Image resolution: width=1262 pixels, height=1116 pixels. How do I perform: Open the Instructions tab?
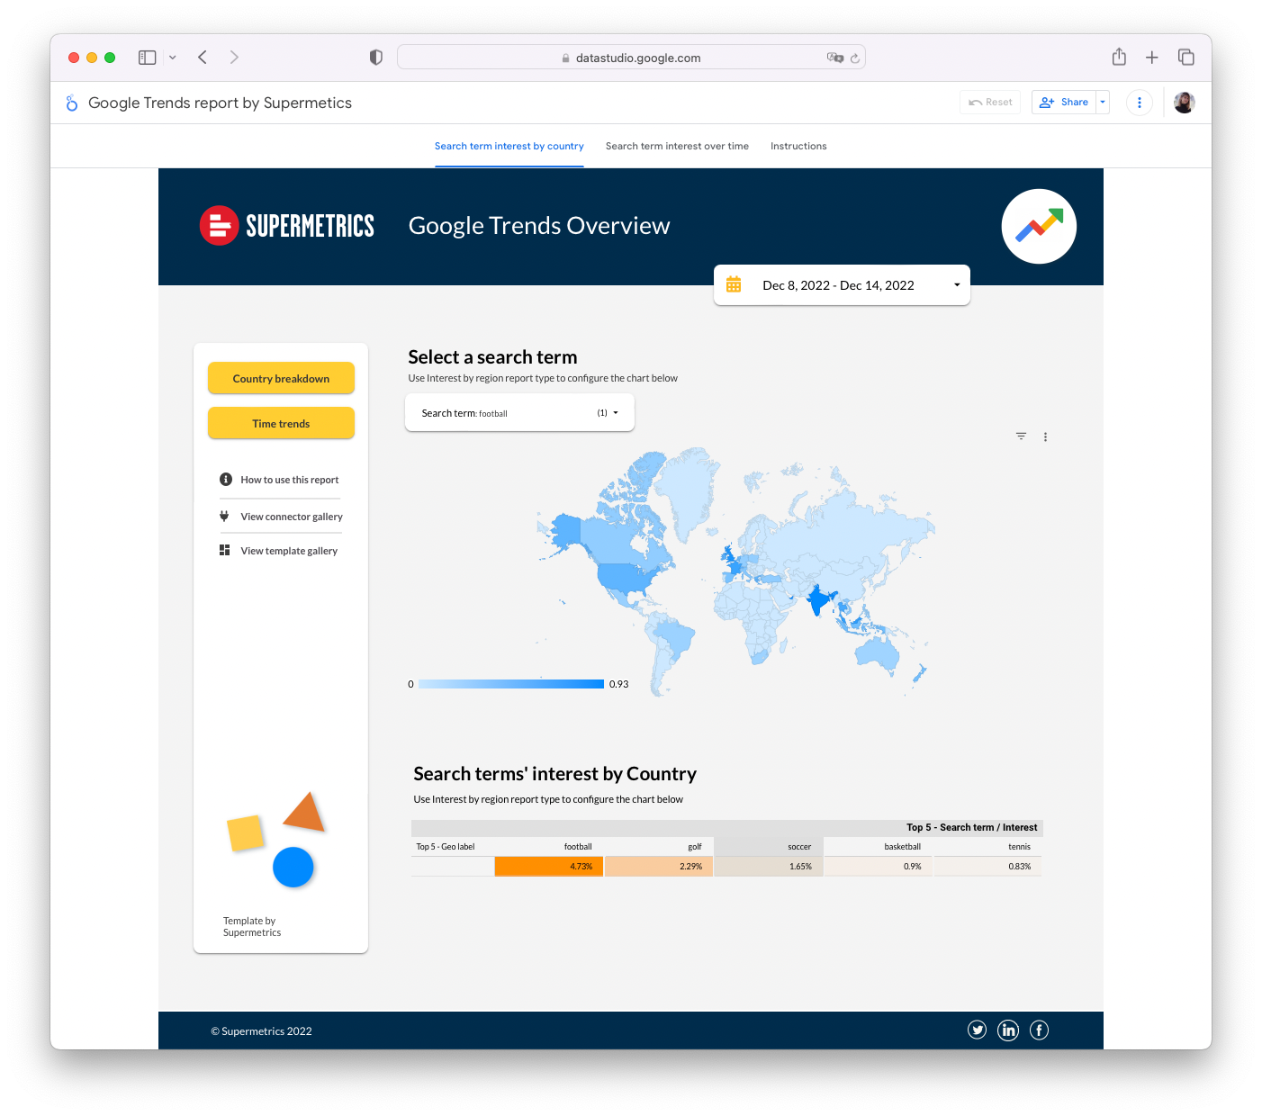(798, 146)
